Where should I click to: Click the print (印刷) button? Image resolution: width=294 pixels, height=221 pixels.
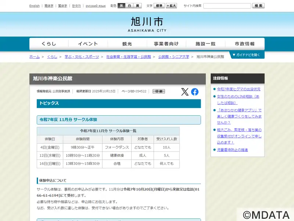click(x=159, y=91)
